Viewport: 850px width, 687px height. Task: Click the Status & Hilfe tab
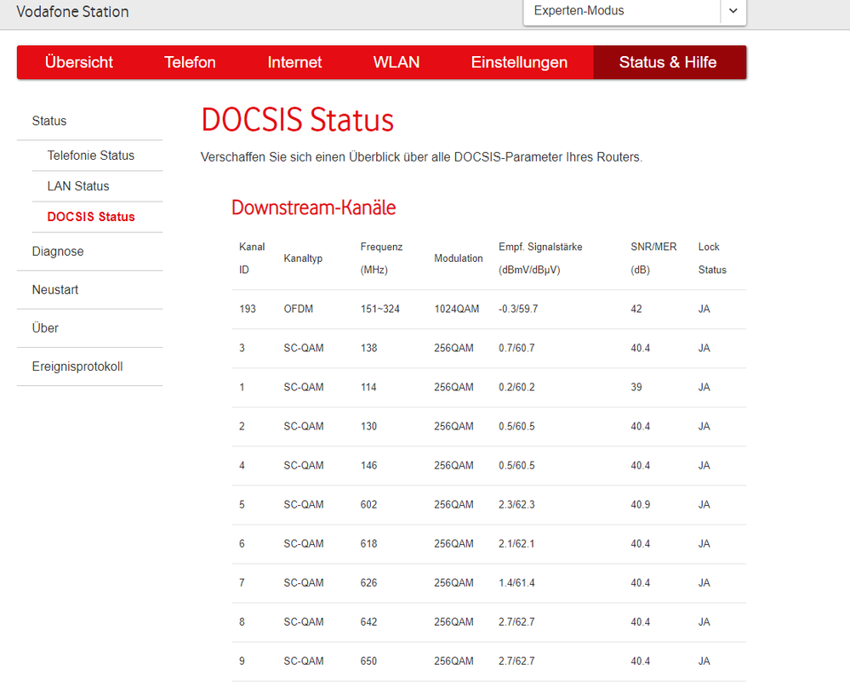(x=668, y=62)
